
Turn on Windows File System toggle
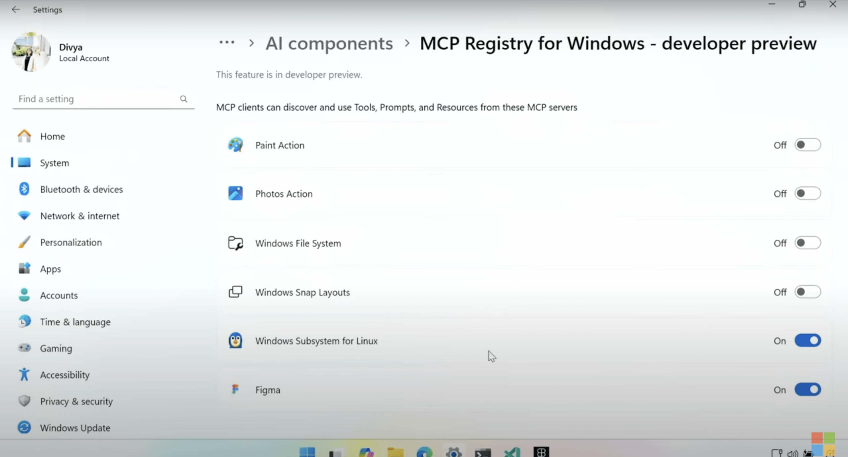(808, 243)
